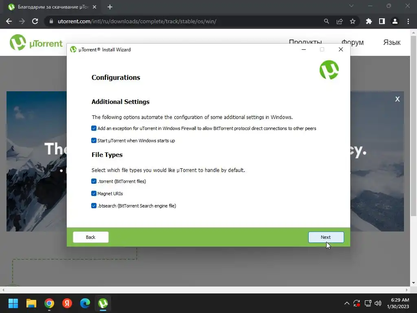Image resolution: width=417 pixels, height=313 pixels.
Task: Click the share page icon
Action: pyautogui.click(x=340, y=21)
